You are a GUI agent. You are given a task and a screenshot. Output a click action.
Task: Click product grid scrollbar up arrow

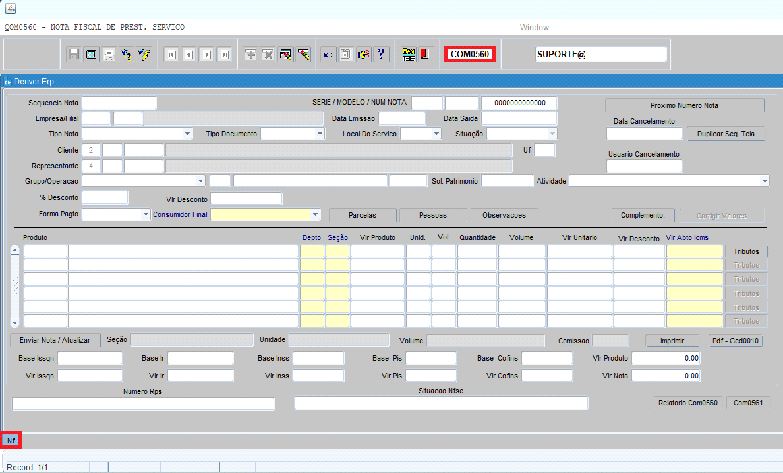pyautogui.click(x=15, y=250)
